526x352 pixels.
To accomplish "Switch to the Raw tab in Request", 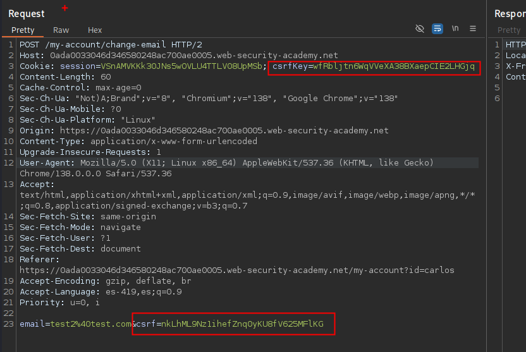I will pos(61,30).
